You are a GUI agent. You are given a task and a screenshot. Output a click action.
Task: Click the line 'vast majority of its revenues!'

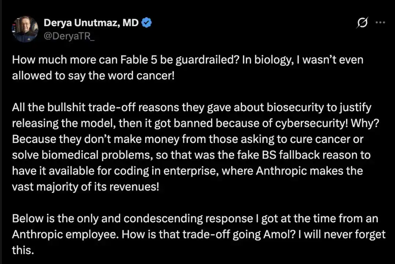pos(86,187)
